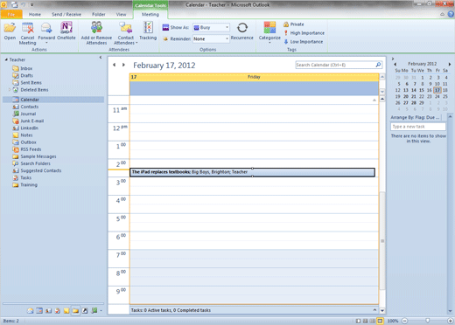Select the Meeting ribbon tab
Image resolution: width=455 pixels, height=325 pixels.
point(150,14)
